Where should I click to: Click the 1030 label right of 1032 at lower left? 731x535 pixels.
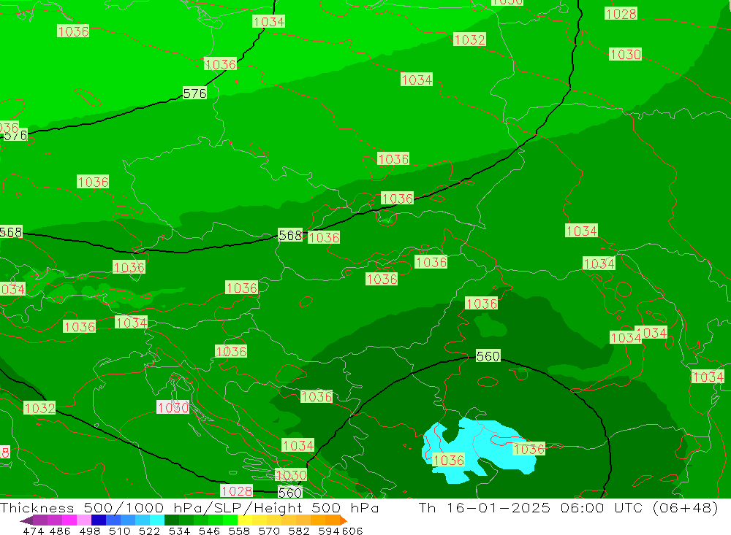point(173,407)
